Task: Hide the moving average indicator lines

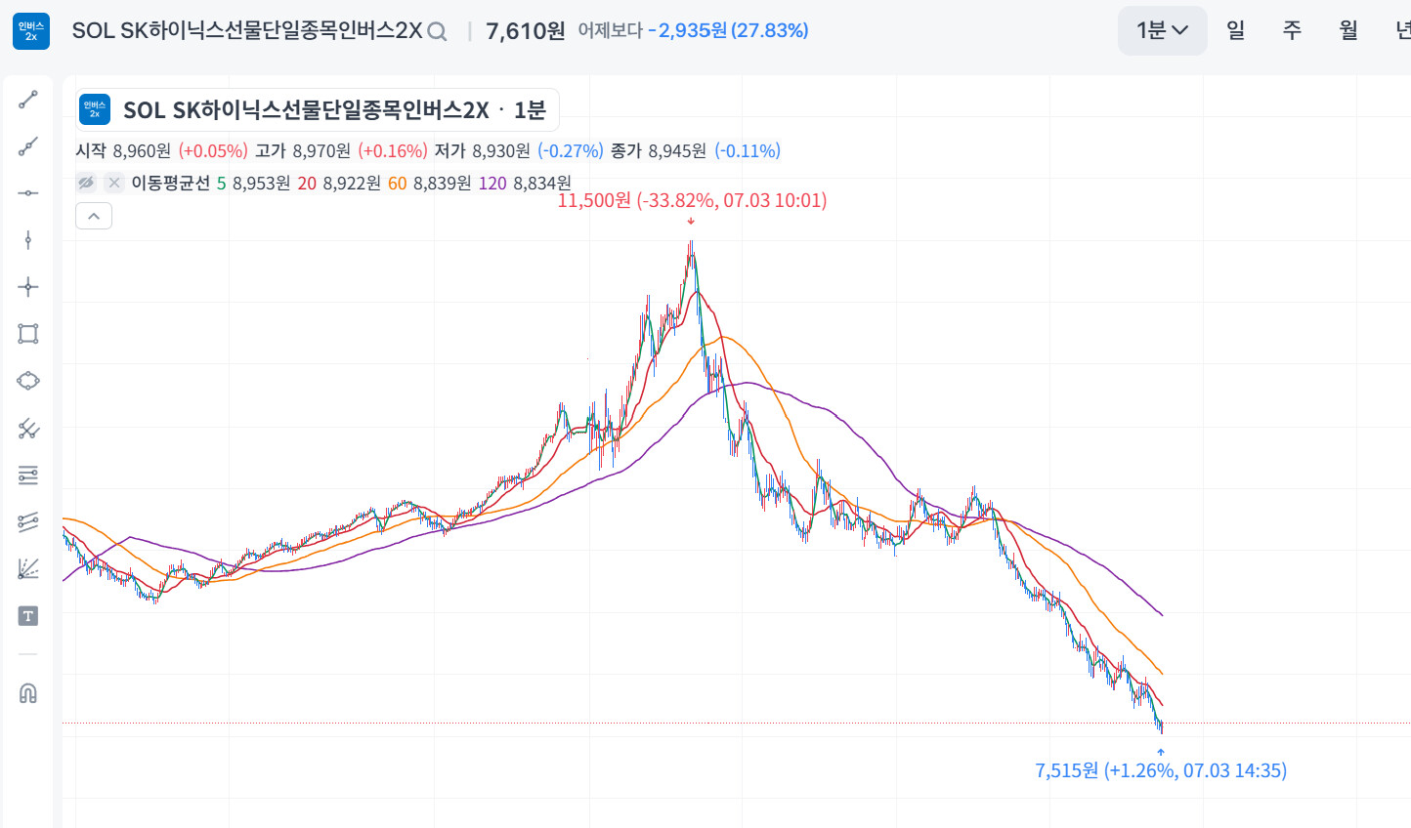Action: click(x=86, y=183)
